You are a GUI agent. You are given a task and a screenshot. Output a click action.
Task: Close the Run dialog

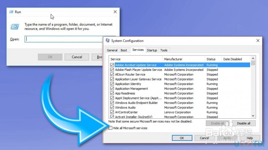pos(115,12)
